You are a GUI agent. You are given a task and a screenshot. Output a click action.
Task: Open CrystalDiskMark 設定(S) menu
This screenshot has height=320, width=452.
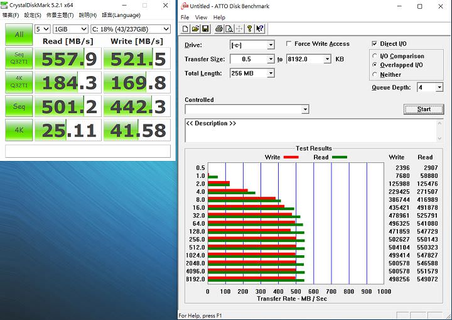(x=33, y=15)
